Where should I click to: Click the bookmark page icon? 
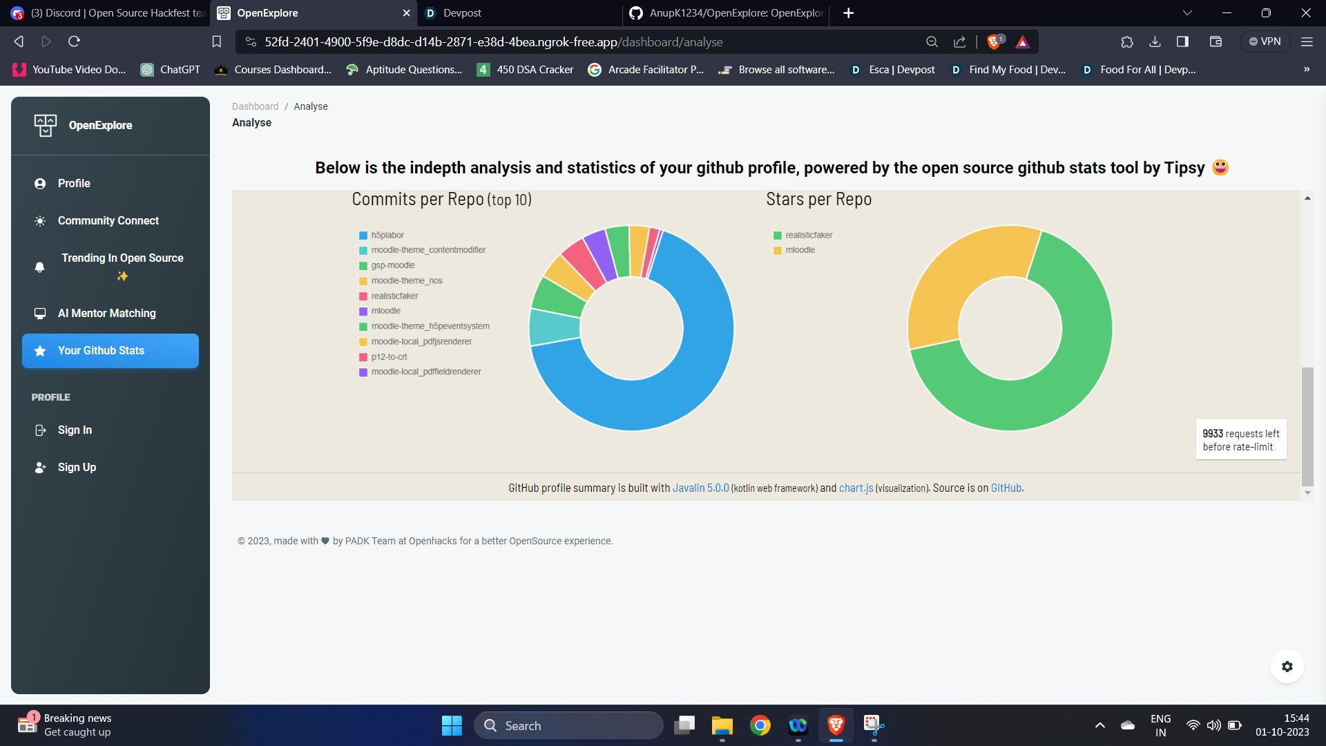click(216, 42)
